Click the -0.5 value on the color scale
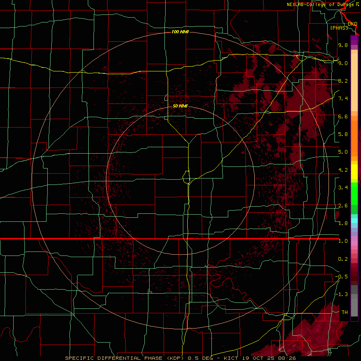The width and height of the screenshot is (361, 361). [x=341, y=277]
